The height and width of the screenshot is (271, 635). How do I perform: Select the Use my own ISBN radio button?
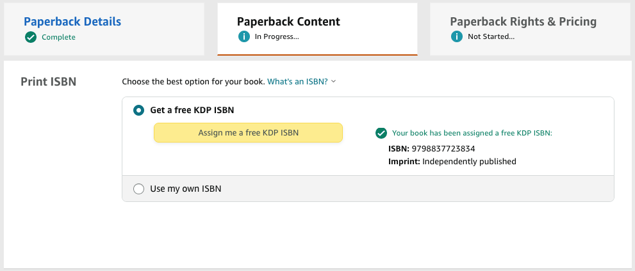click(x=138, y=189)
